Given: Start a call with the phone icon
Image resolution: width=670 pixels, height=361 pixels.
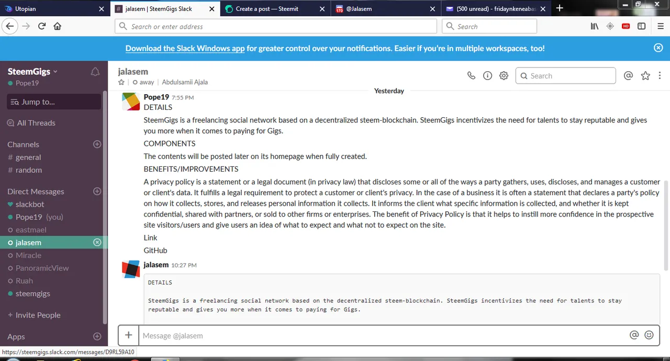Looking at the screenshot, I should [x=471, y=76].
